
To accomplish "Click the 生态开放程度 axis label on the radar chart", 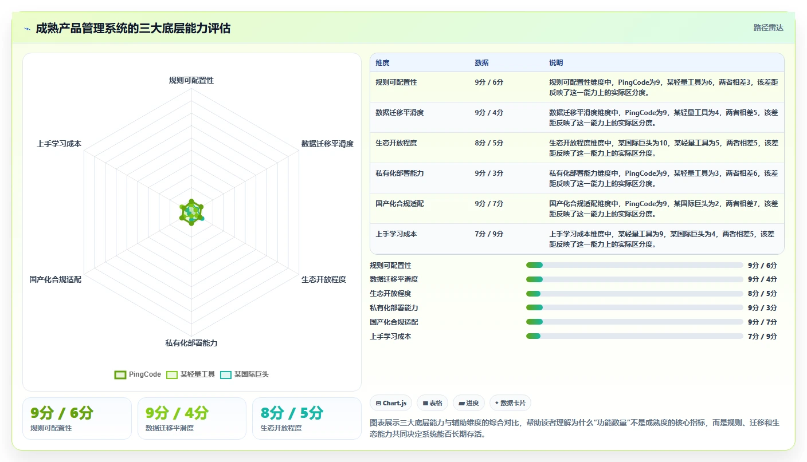I will point(324,279).
